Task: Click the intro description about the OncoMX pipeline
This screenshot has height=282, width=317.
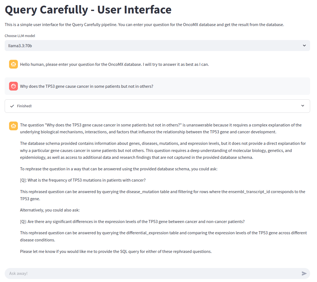Action: pyautogui.click(x=144, y=25)
